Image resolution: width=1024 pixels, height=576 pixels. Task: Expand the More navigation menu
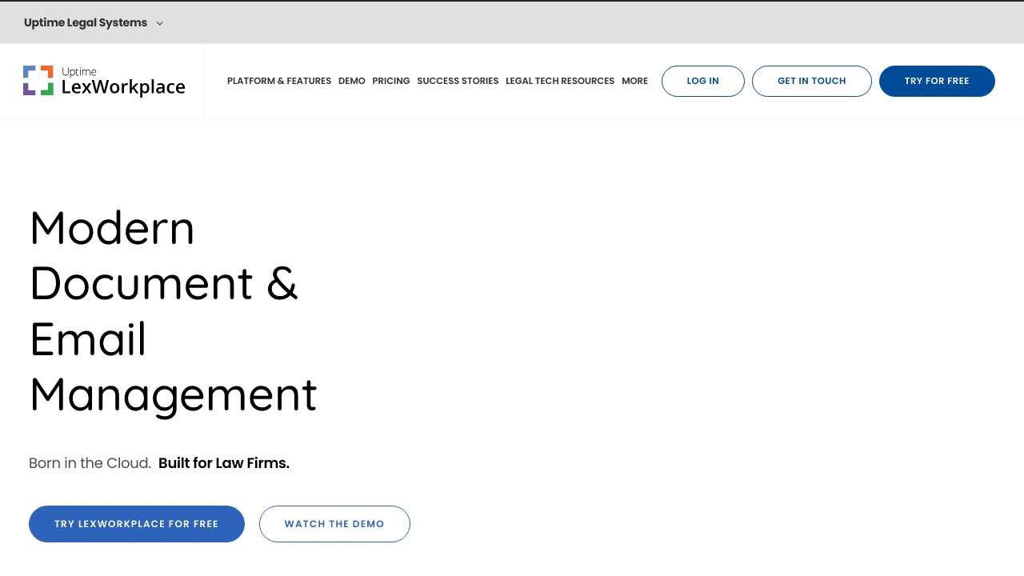click(x=634, y=81)
